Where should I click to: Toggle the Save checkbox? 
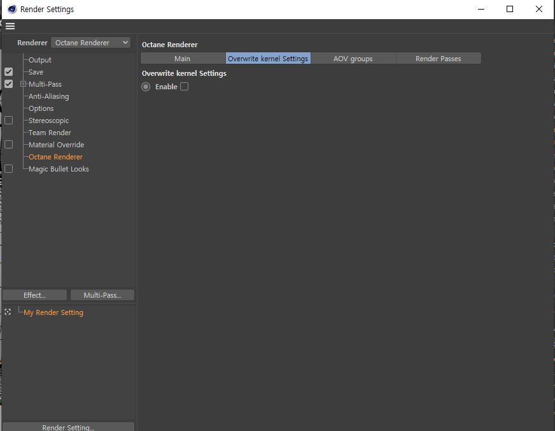click(x=8, y=72)
